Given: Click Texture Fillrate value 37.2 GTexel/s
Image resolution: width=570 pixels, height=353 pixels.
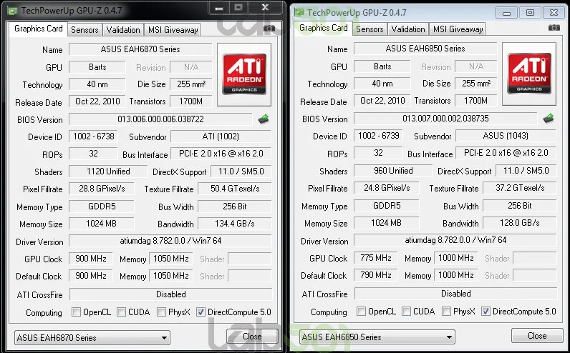Looking at the screenshot, I should (520, 188).
